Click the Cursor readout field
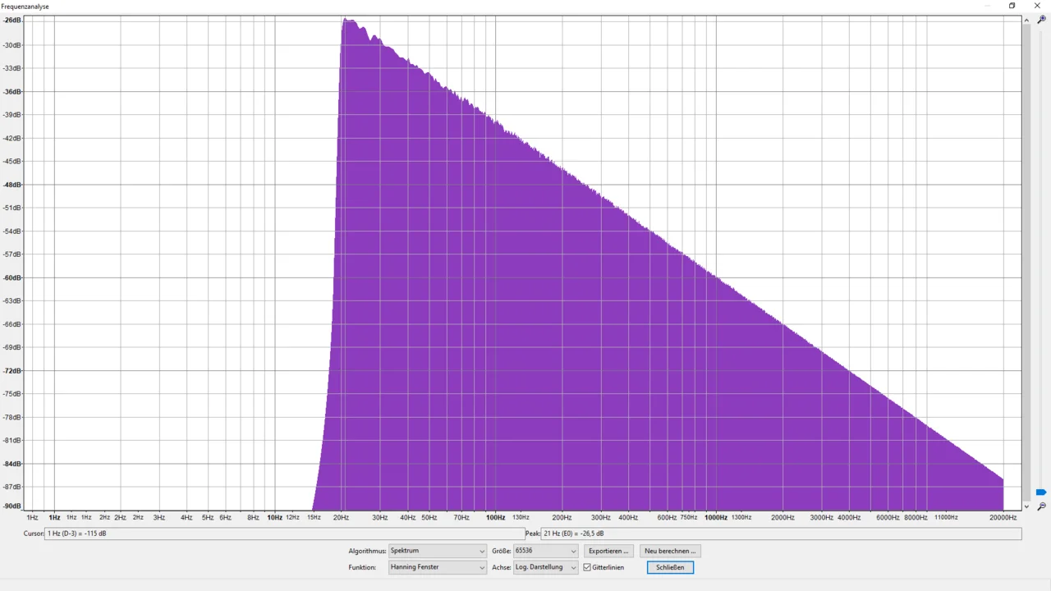This screenshot has height=591, width=1051. tap(284, 534)
